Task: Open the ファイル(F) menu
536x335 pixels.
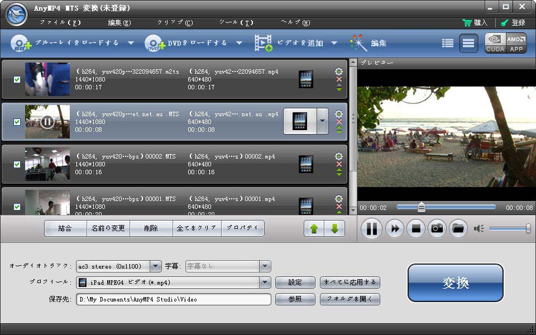Action: pos(60,22)
